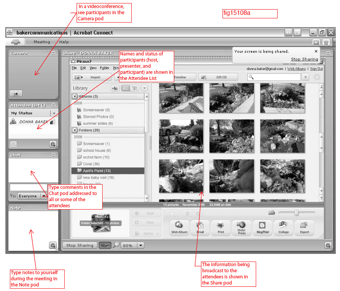Switch Picasa library to tree view

coord(134,88)
